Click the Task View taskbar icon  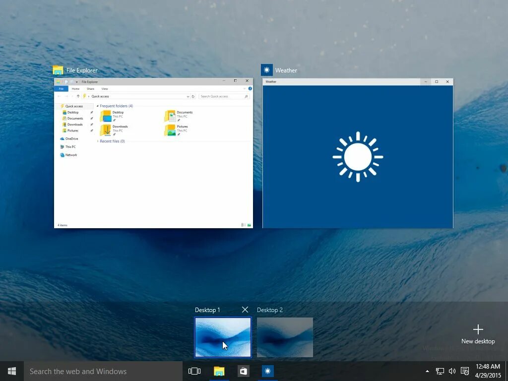[194, 371]
